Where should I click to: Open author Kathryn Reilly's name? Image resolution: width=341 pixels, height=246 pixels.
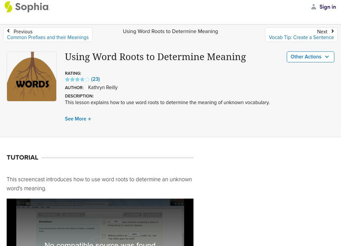[103, 88]
